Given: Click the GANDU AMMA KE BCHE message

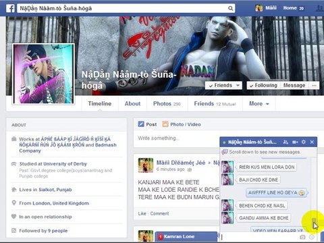Looking at the screenshot, I should [x=264, y=218].
